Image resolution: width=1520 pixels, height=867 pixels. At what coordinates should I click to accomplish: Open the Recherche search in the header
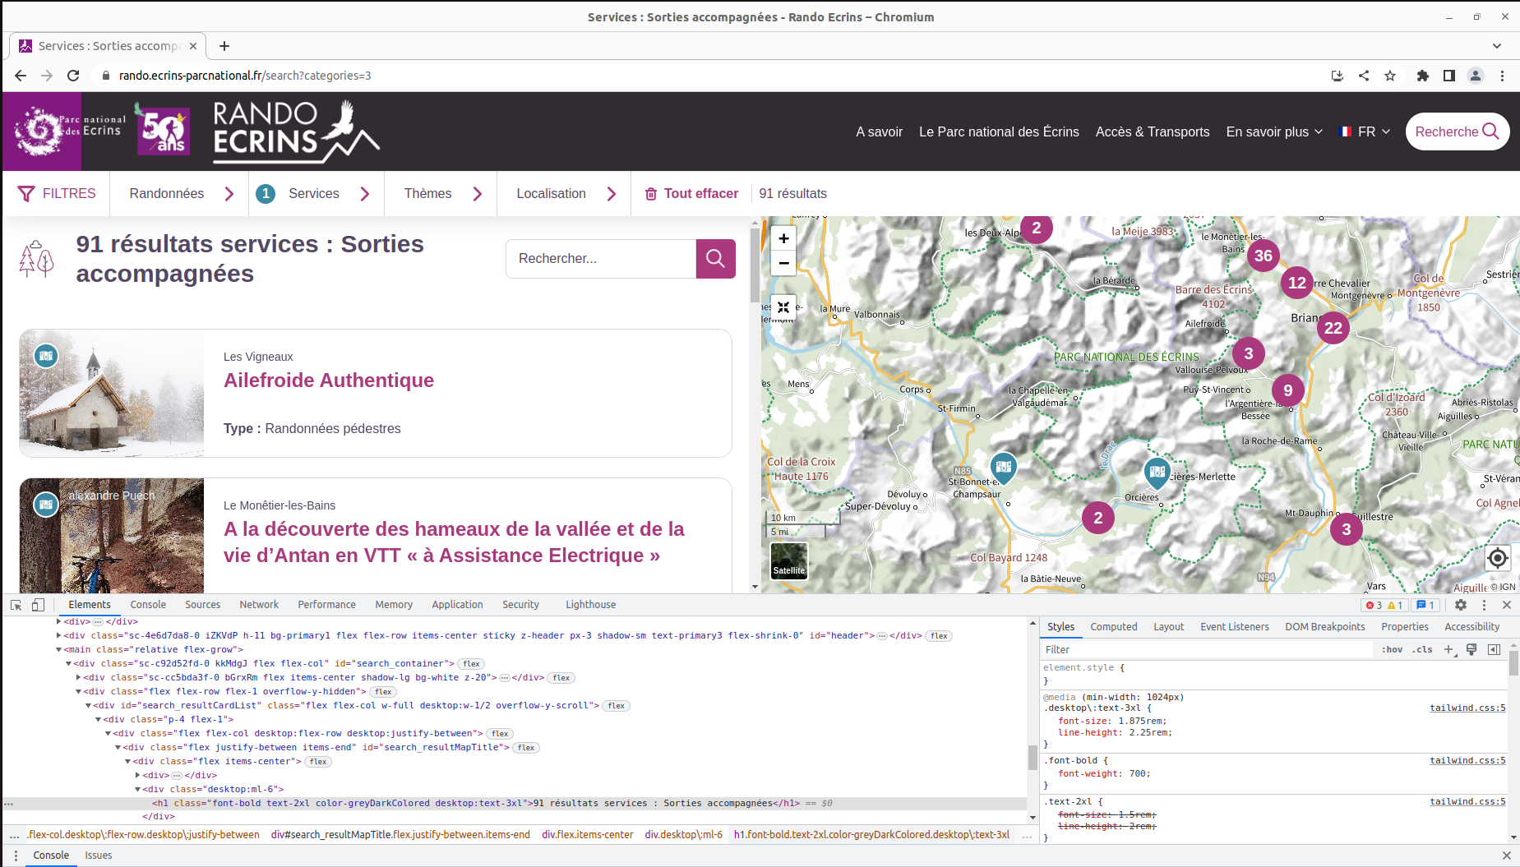(x=1457, y=131)
